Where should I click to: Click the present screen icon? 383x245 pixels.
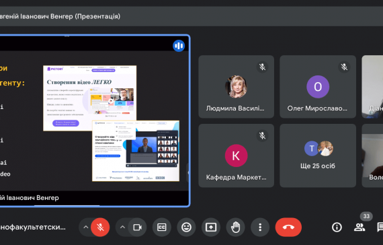click(x=211, y=228)
